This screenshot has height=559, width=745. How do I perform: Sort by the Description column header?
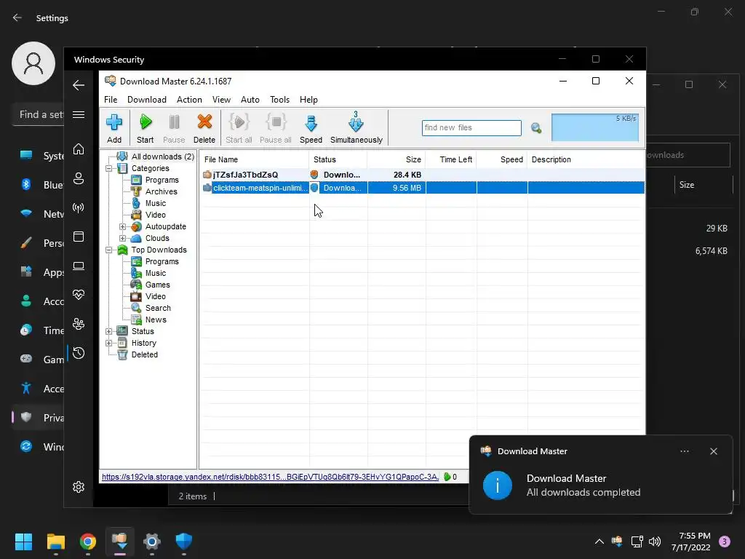point(586,159)
